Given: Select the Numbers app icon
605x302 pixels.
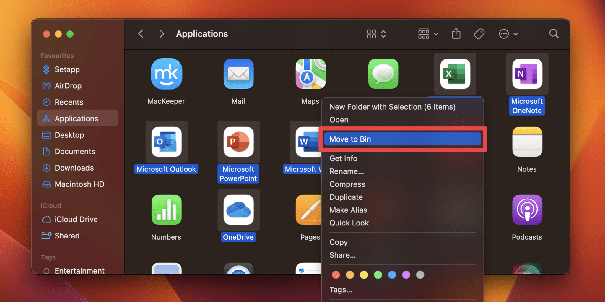Looking at the screenshot, I should click(x=166, y=210).
